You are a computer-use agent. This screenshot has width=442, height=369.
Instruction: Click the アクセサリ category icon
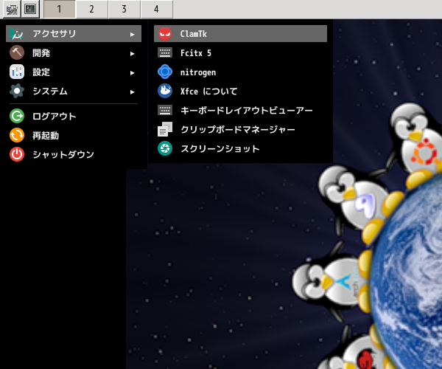(x=17, y=34)
